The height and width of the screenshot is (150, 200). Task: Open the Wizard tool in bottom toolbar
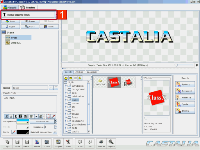tap(37, 143)
